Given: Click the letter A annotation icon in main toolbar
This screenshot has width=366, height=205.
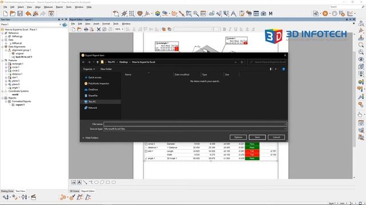Looking at the screenshot, I should pos(233,14).
